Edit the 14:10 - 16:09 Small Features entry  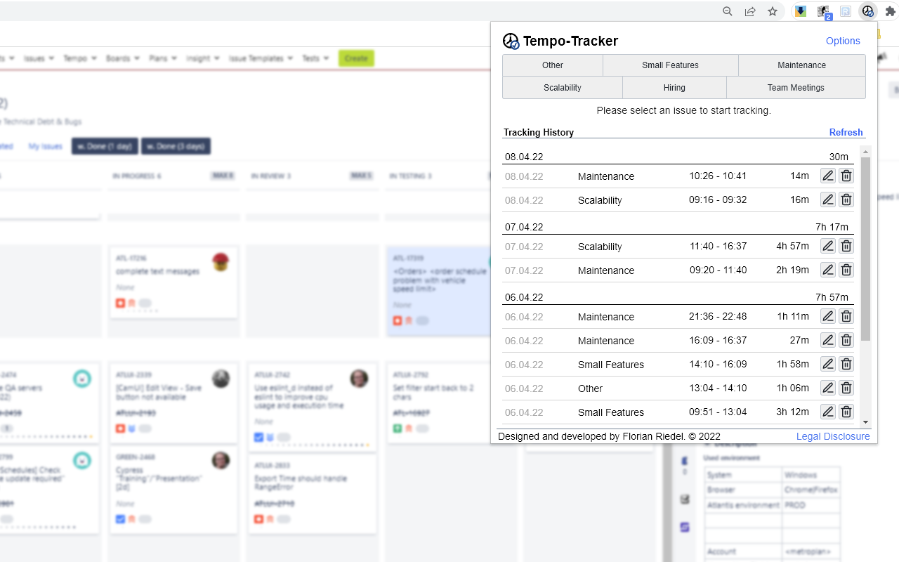pos(828,365)
